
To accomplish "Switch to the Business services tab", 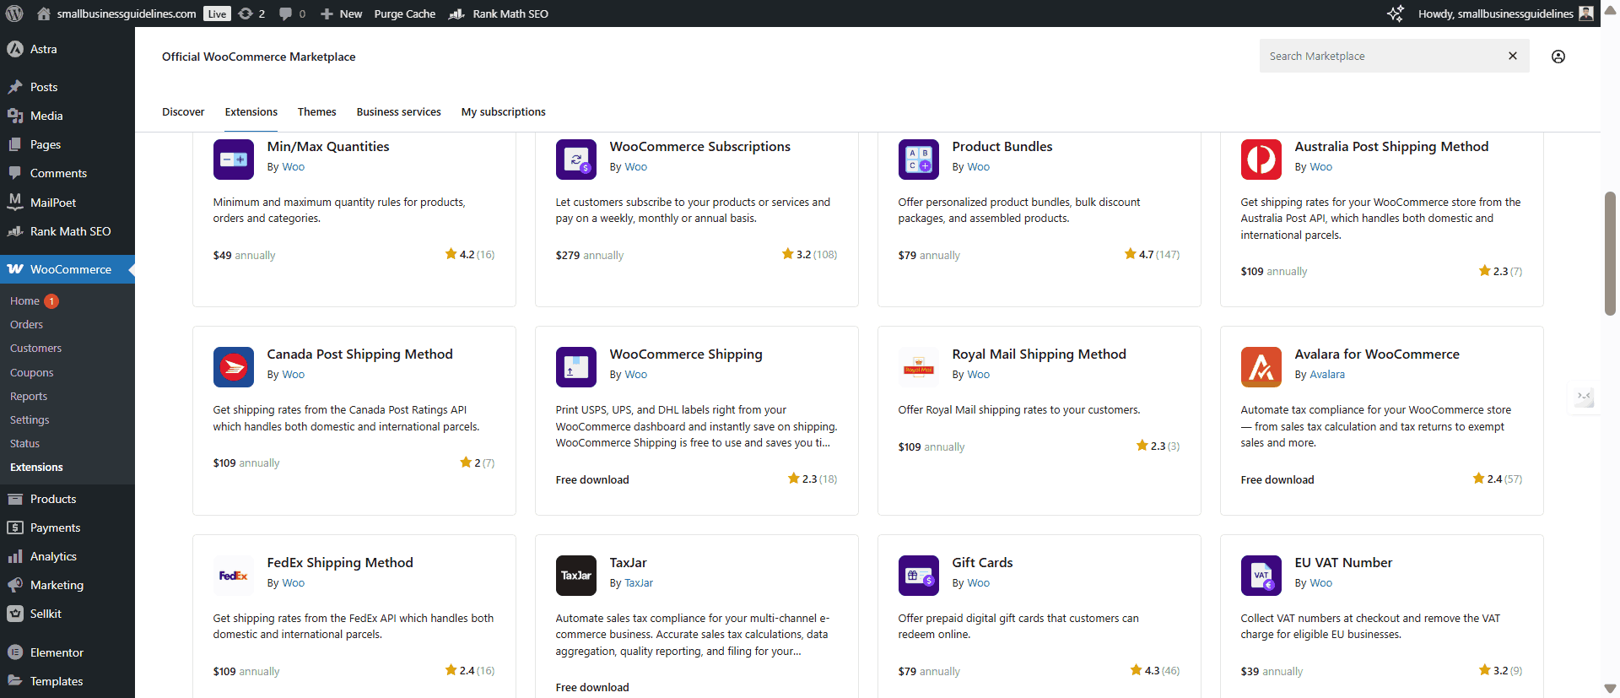I will [x=398, y=111].
